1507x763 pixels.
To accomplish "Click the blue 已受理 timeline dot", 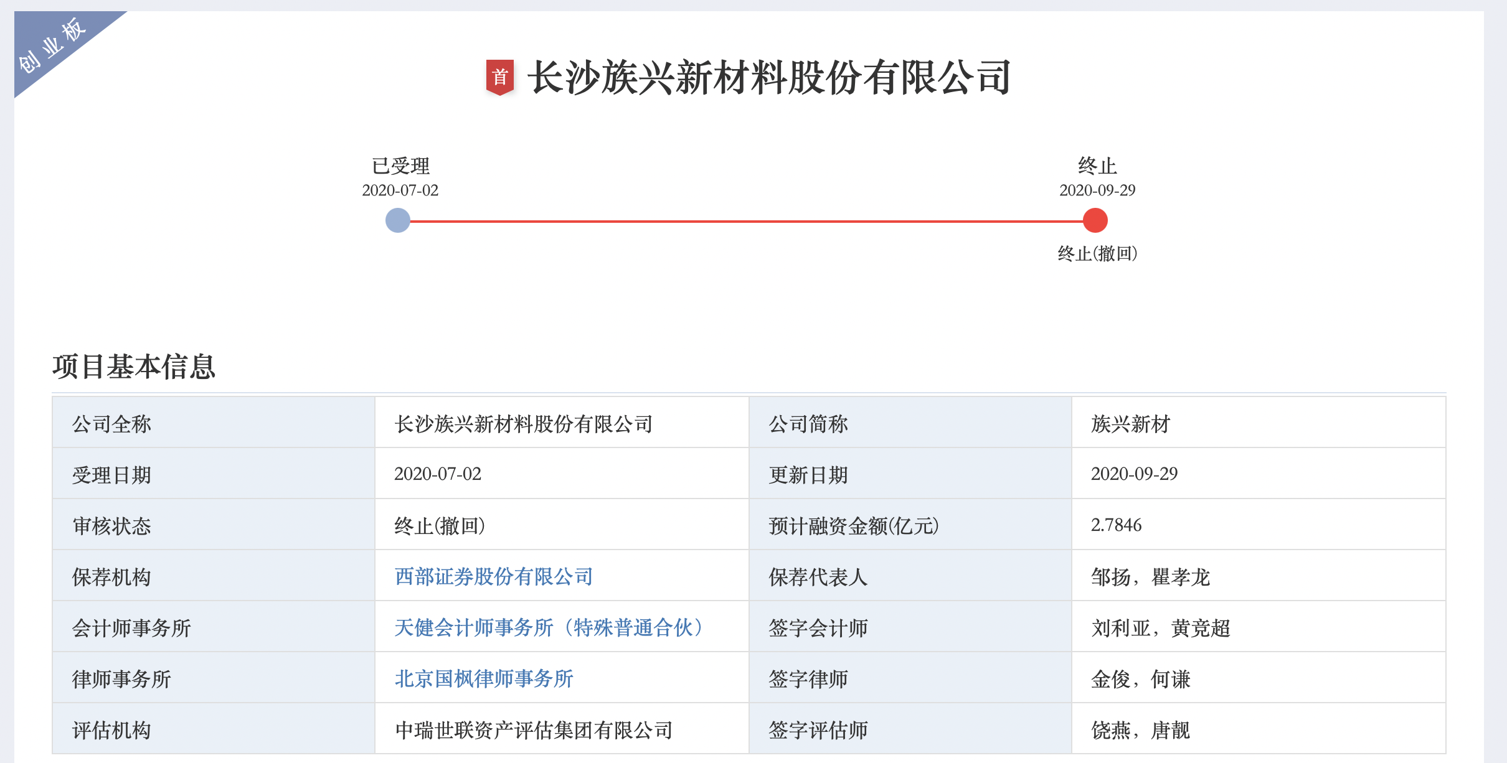I will point(398,220).
